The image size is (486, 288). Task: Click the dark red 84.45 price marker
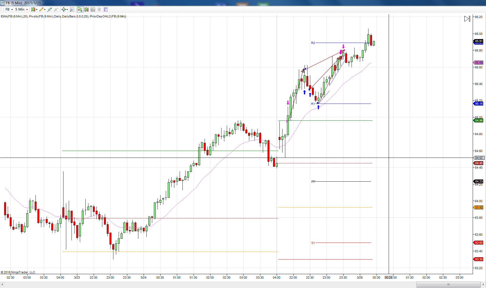point(479,163)
